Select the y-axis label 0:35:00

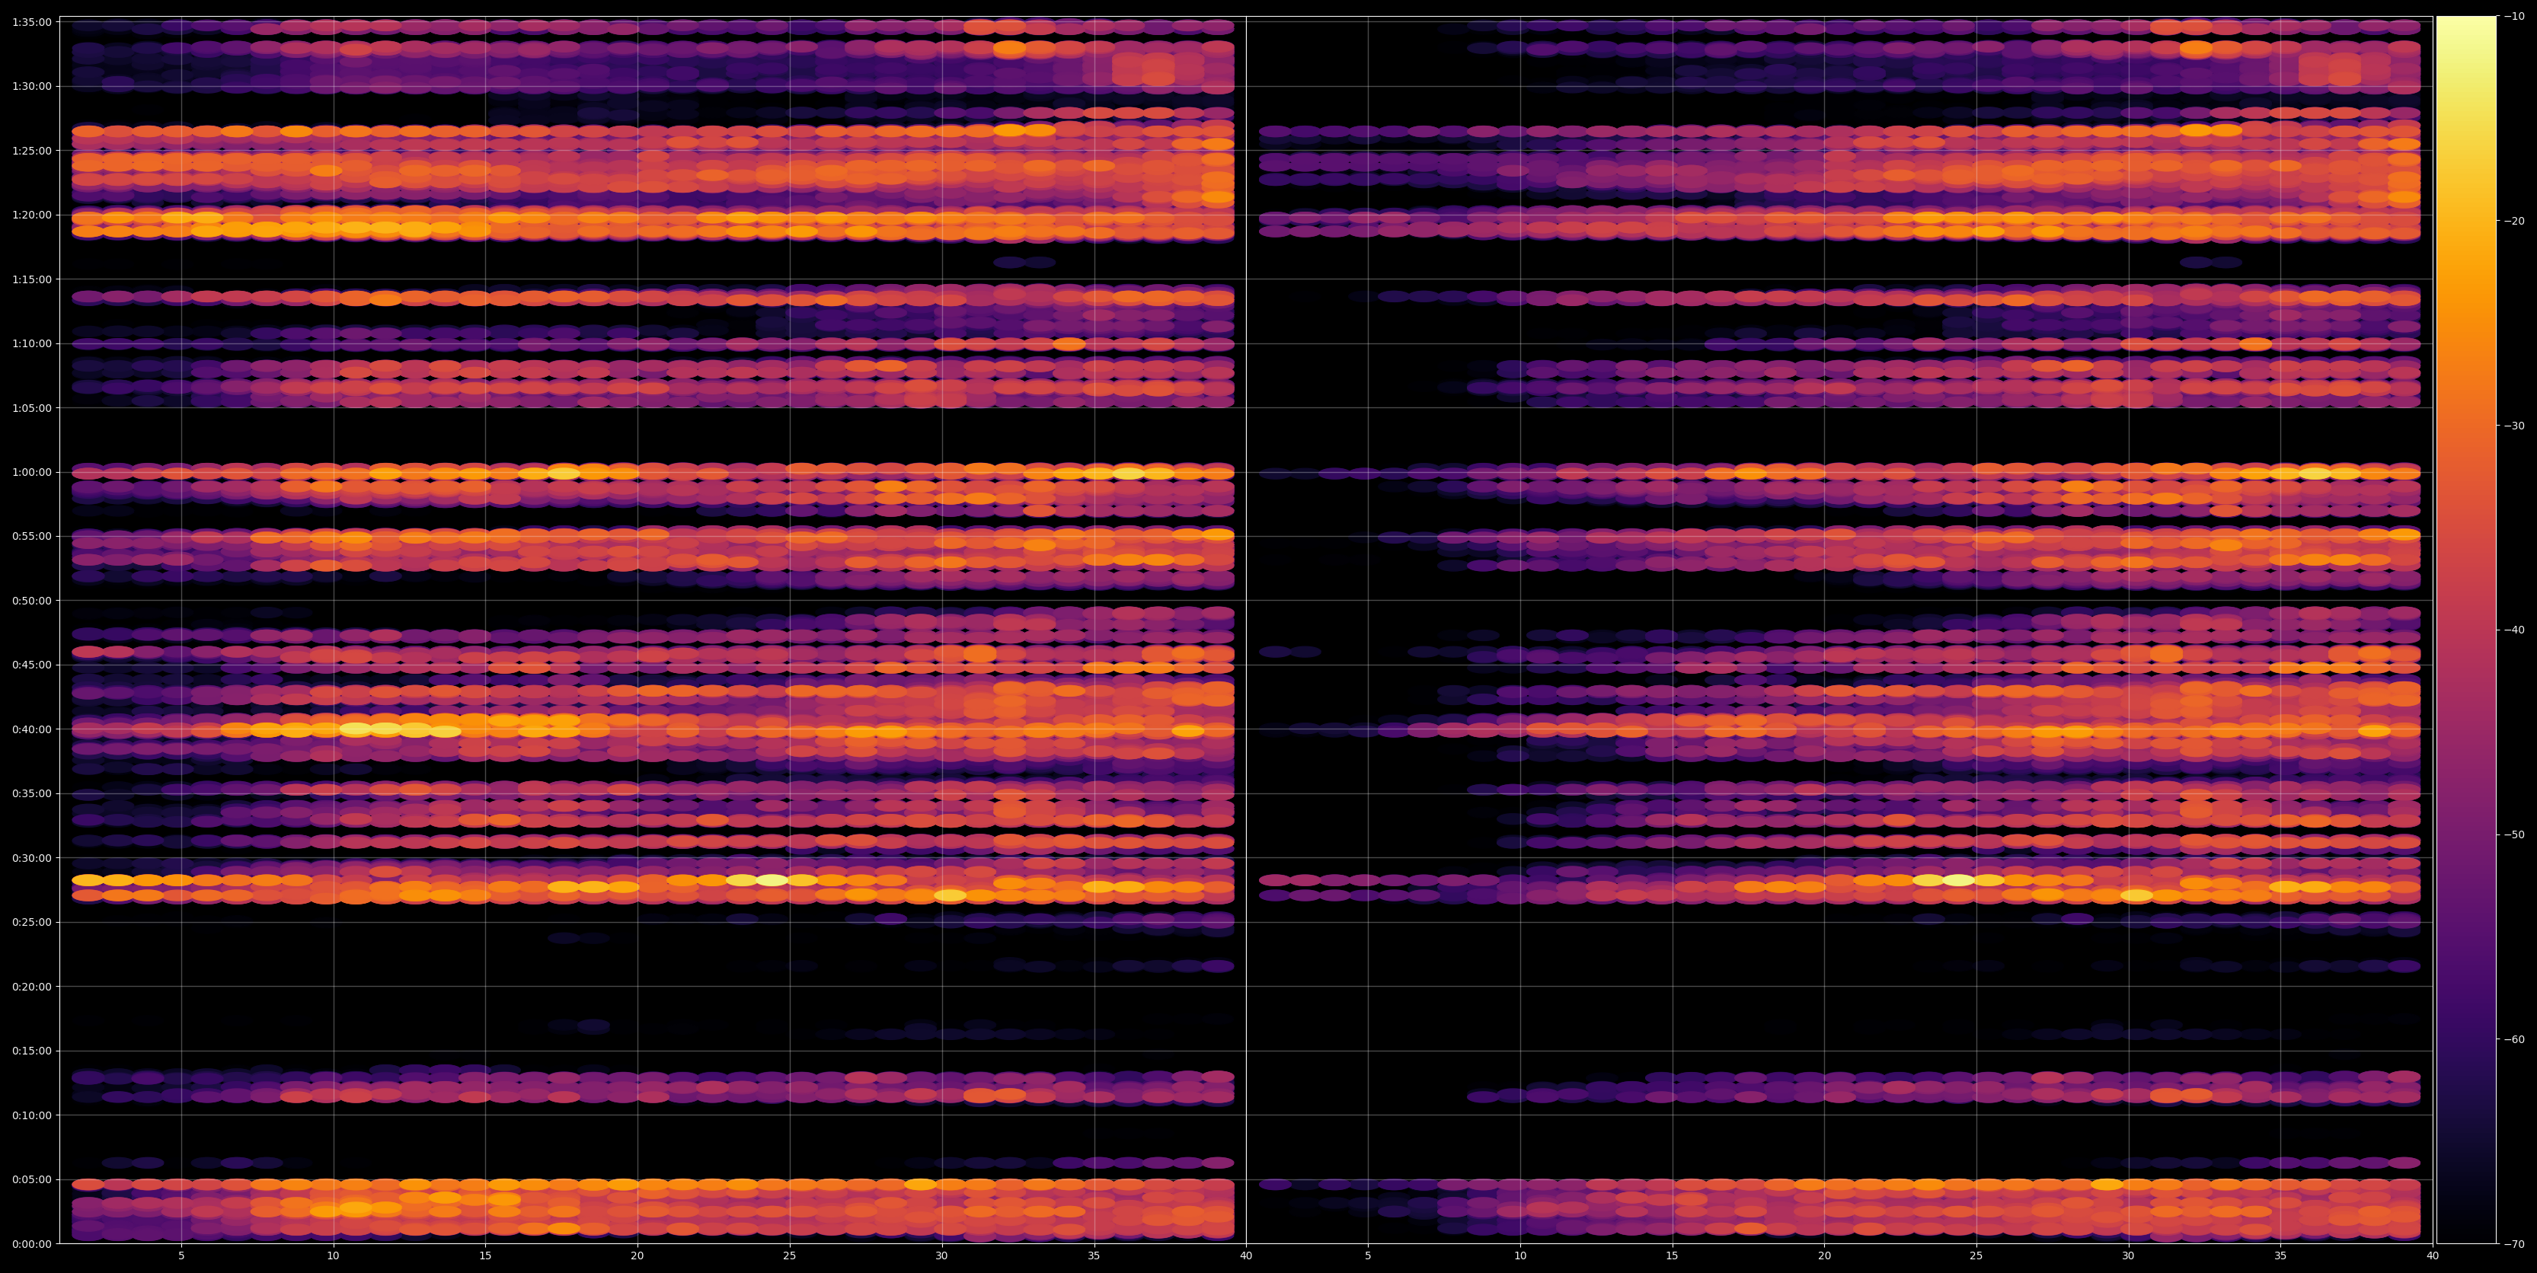click(31, 793)
